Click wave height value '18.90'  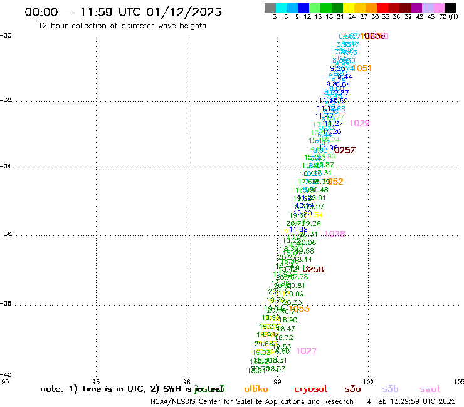288,320
